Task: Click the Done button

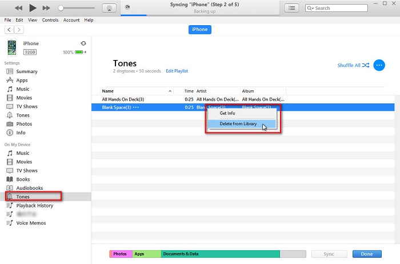Action: pyautogui.click(x=367, y=254)
